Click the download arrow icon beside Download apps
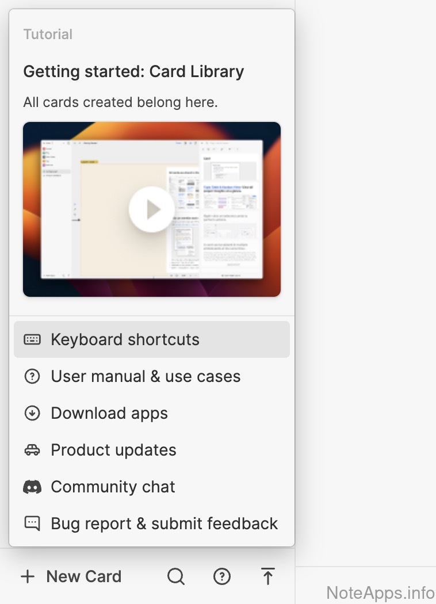The width and height of the screenshot is (436, 604). [x=32, y=413]
